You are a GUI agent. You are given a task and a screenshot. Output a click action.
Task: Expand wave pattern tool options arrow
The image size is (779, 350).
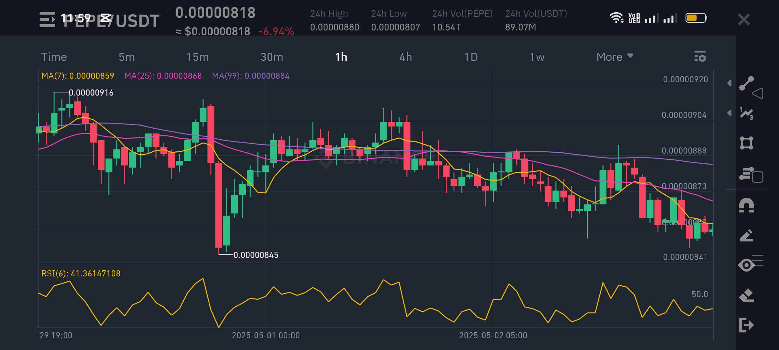point(729,113)
